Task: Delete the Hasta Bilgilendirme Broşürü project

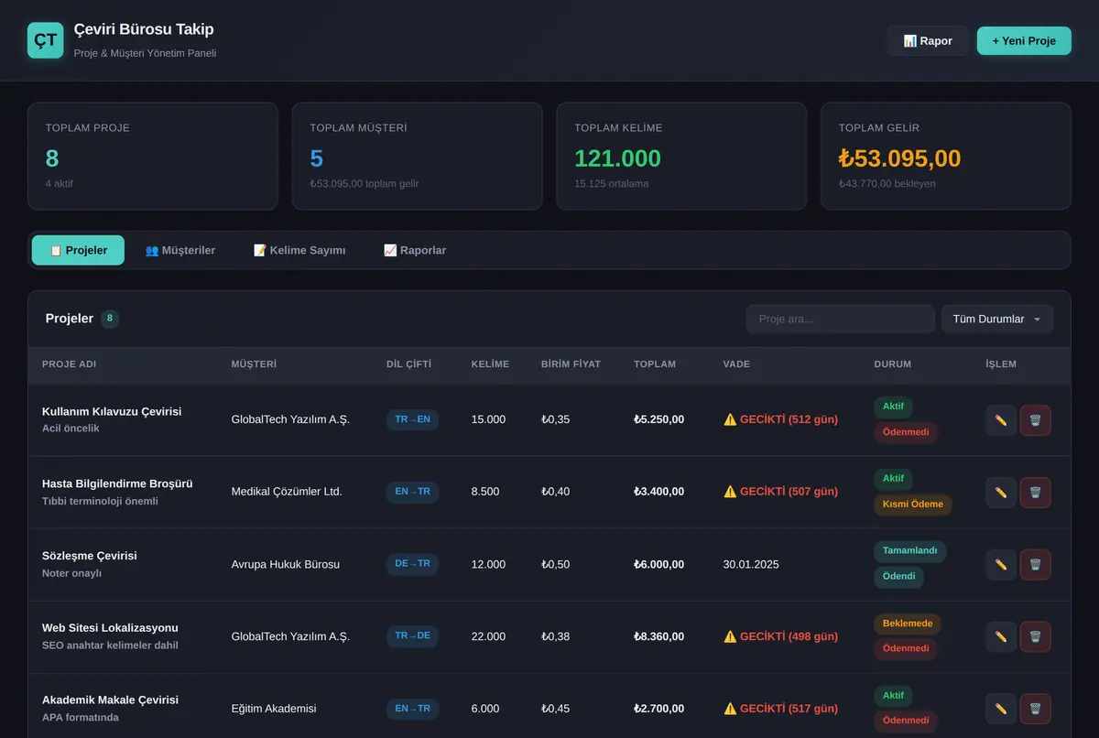Action: pyautogui.click(x=1035, y=493)
